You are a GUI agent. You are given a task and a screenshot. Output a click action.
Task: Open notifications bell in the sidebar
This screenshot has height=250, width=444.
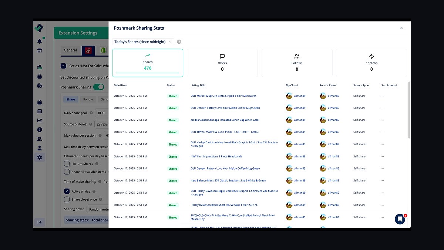pos(40,41)
